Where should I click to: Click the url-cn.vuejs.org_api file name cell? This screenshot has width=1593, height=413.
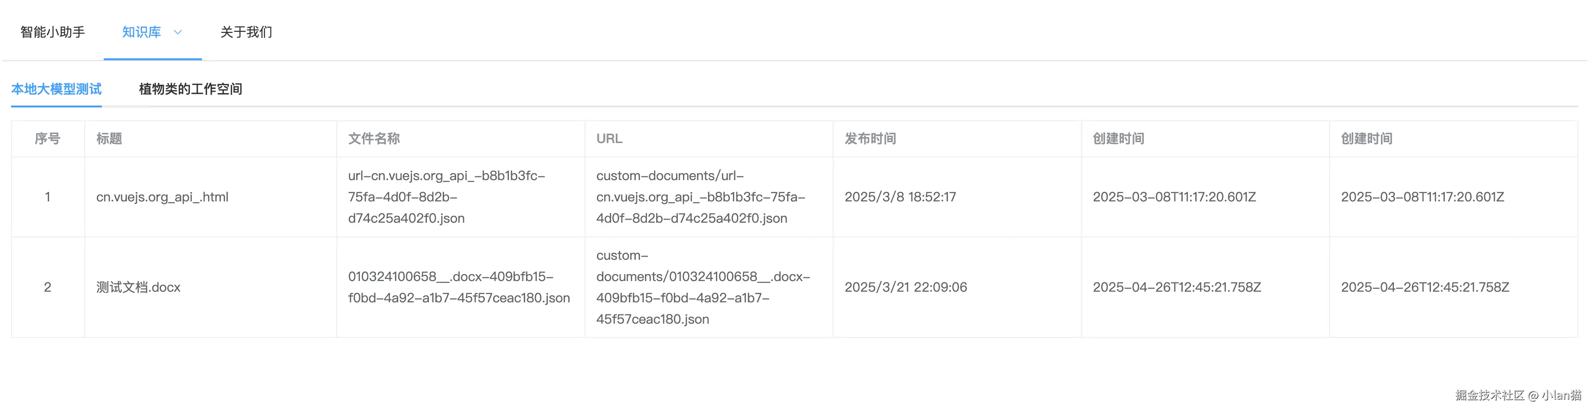point(446,197)
